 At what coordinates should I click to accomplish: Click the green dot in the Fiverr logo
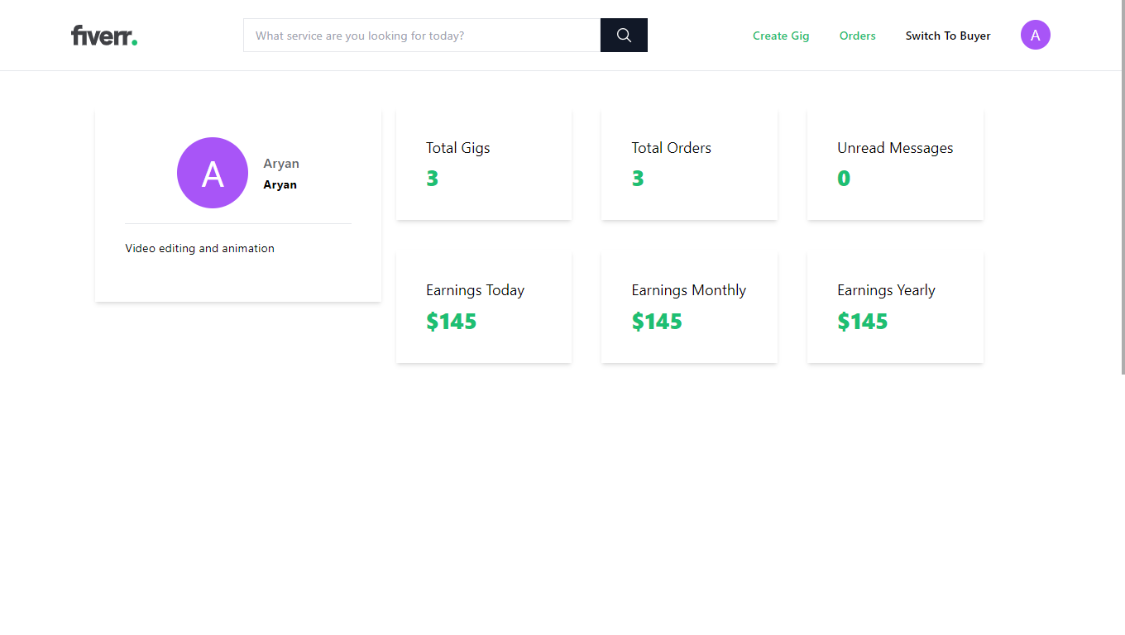(135, 41)
